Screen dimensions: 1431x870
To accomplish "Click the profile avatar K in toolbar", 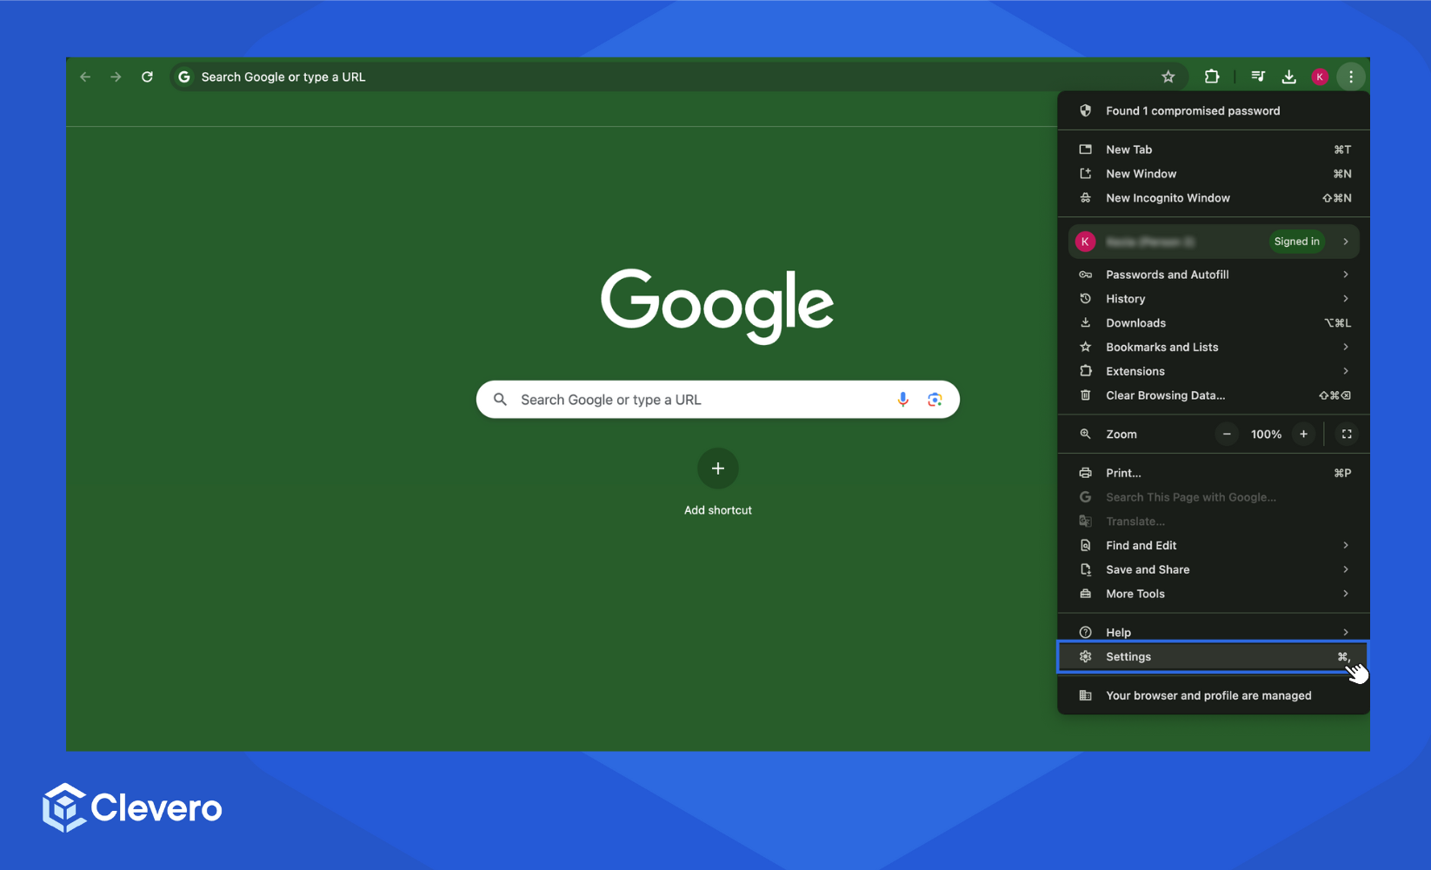I will pyautogui.click(x=1320, y=76).
